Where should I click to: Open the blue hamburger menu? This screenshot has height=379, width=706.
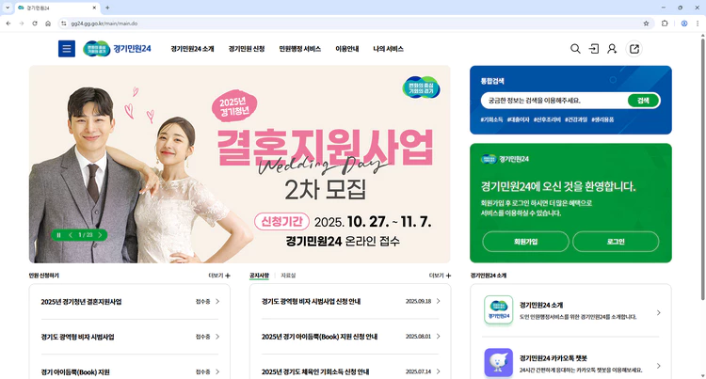[x=67, y=49]
